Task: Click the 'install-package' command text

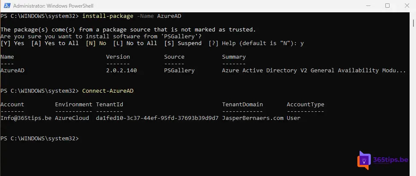Action: (108, 16)
